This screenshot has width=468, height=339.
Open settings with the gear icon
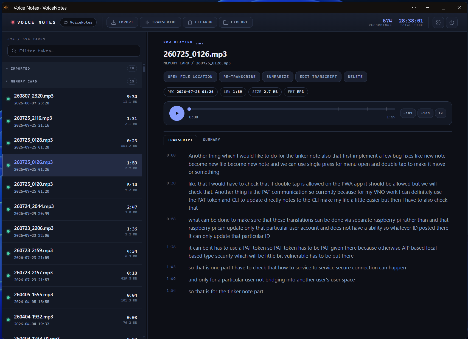coord(438,22)
